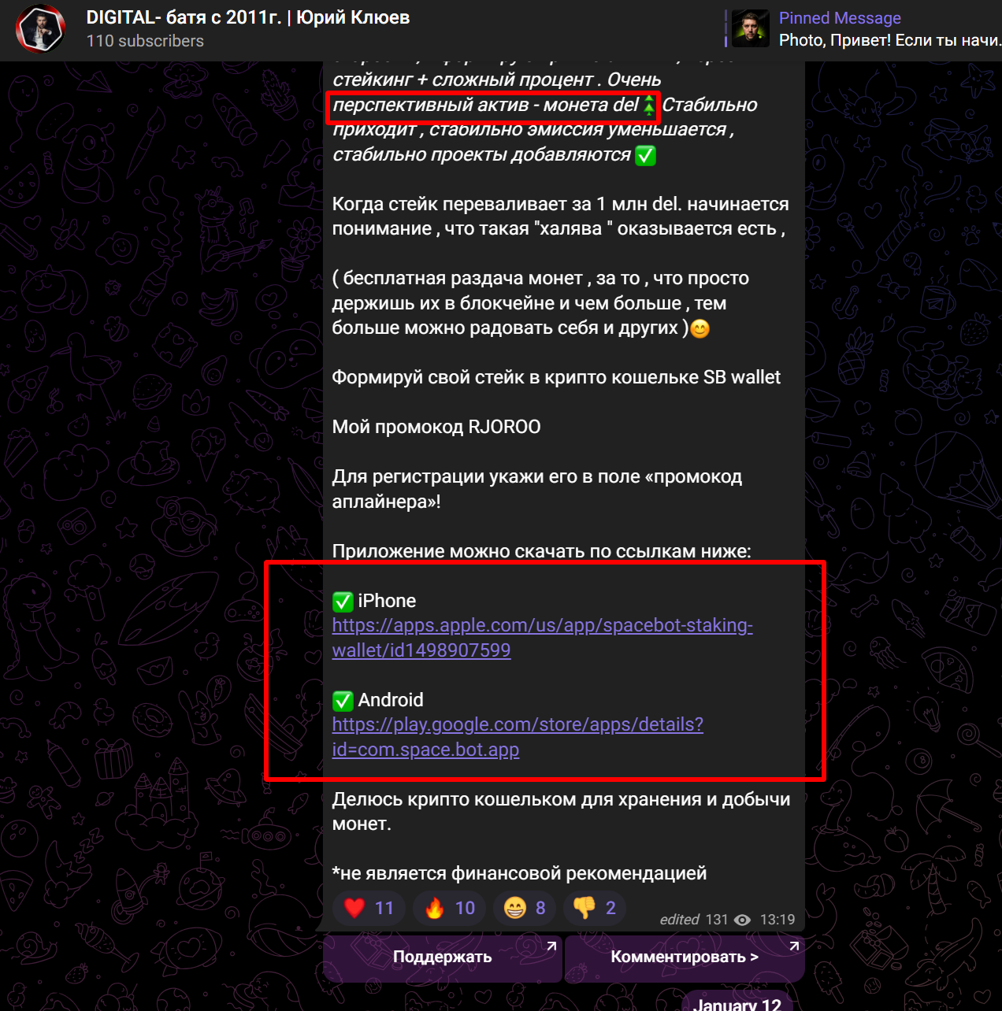React with the thumbs down emoji
Viewport: 1002px width, 1011px height.
pos(595,908)
